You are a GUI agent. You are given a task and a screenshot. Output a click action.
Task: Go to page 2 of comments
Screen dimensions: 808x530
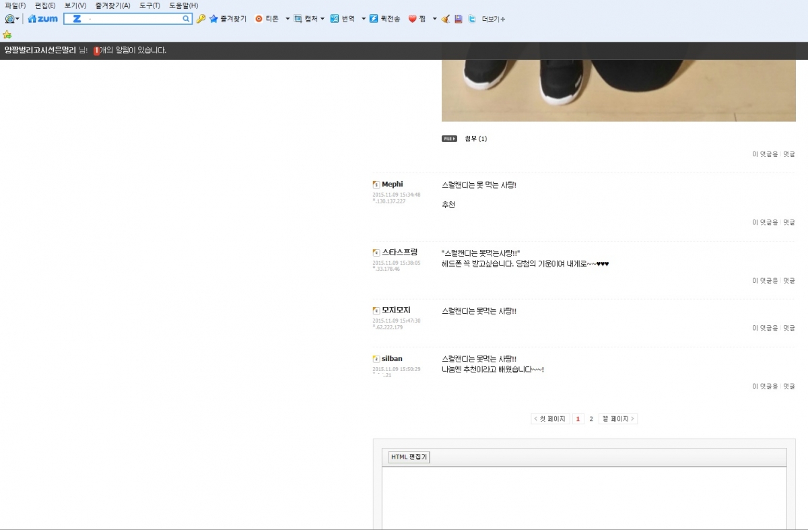[x=591, y=419]
